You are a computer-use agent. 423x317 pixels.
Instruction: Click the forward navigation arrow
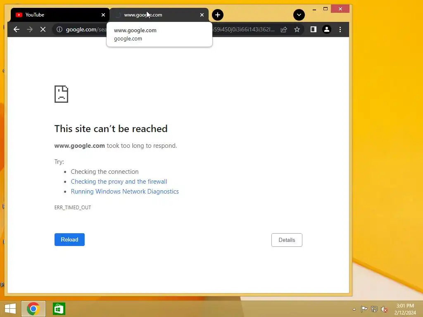coord(30,29)
